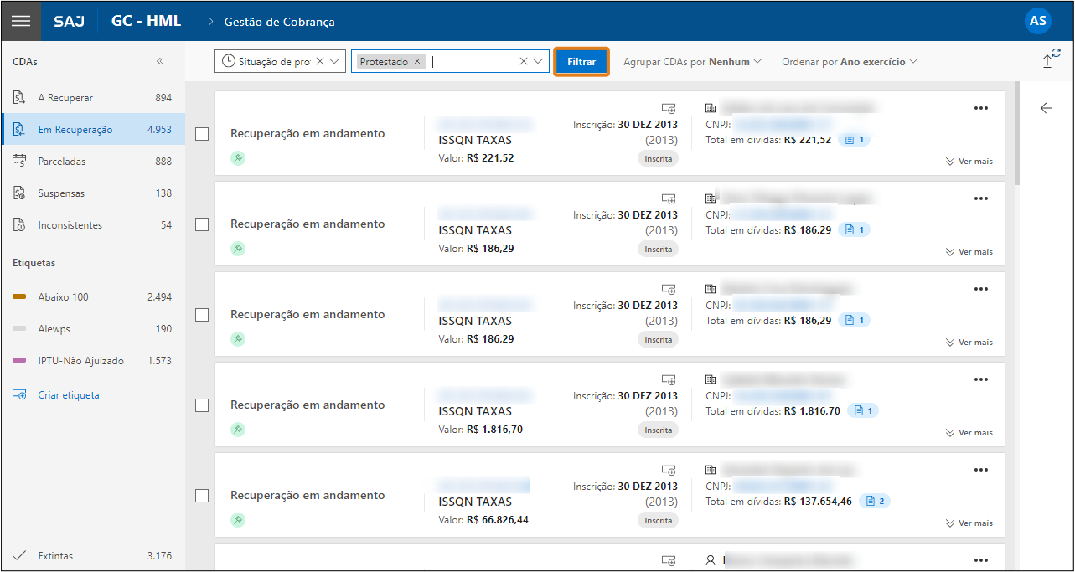This screenshot has height=572, width=1075.
Task: Open the Agrupar CDAs por dropdown
Action: [692, 62]
